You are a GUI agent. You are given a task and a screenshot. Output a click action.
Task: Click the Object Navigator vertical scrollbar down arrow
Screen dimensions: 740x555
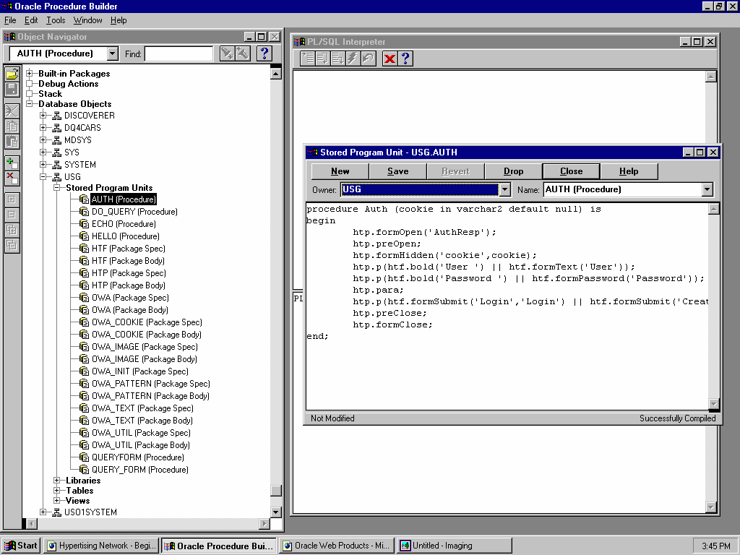[276, 512]
